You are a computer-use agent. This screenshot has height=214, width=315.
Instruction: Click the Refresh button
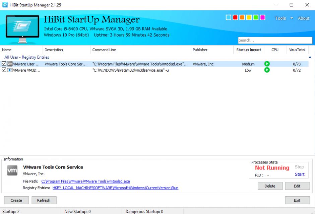[44, 200]
